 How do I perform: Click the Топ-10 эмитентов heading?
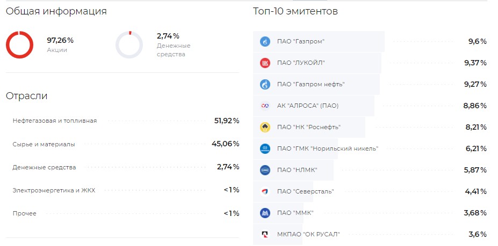coord(295,11)
